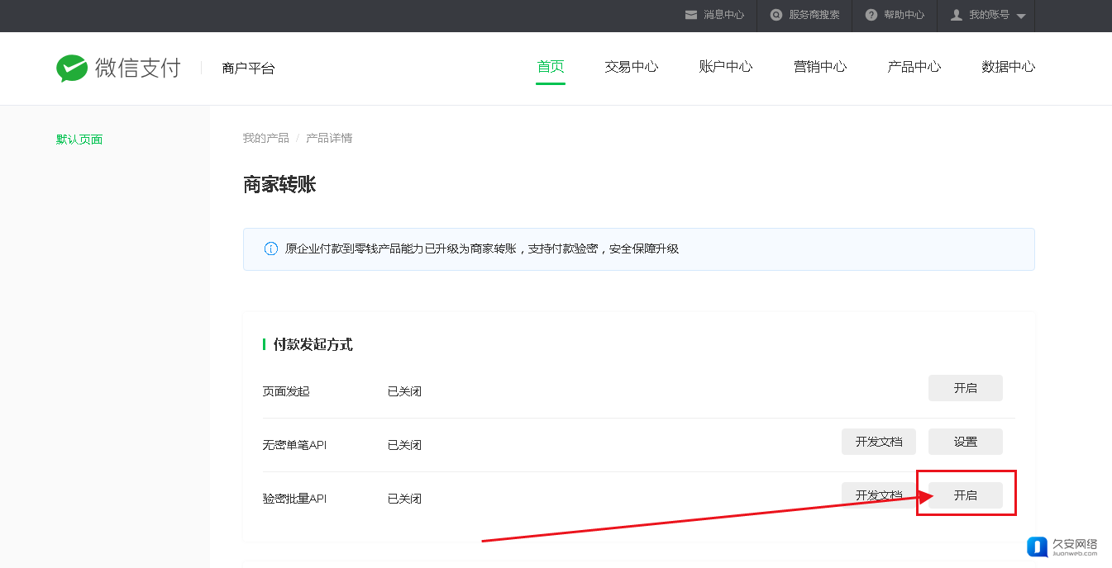Click the info icon in notice banner

coord(270,248)
